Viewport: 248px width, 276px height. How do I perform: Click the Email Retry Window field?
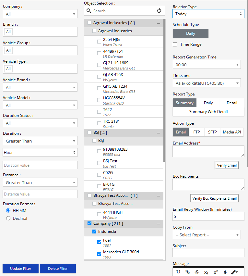tap(208, 216)
